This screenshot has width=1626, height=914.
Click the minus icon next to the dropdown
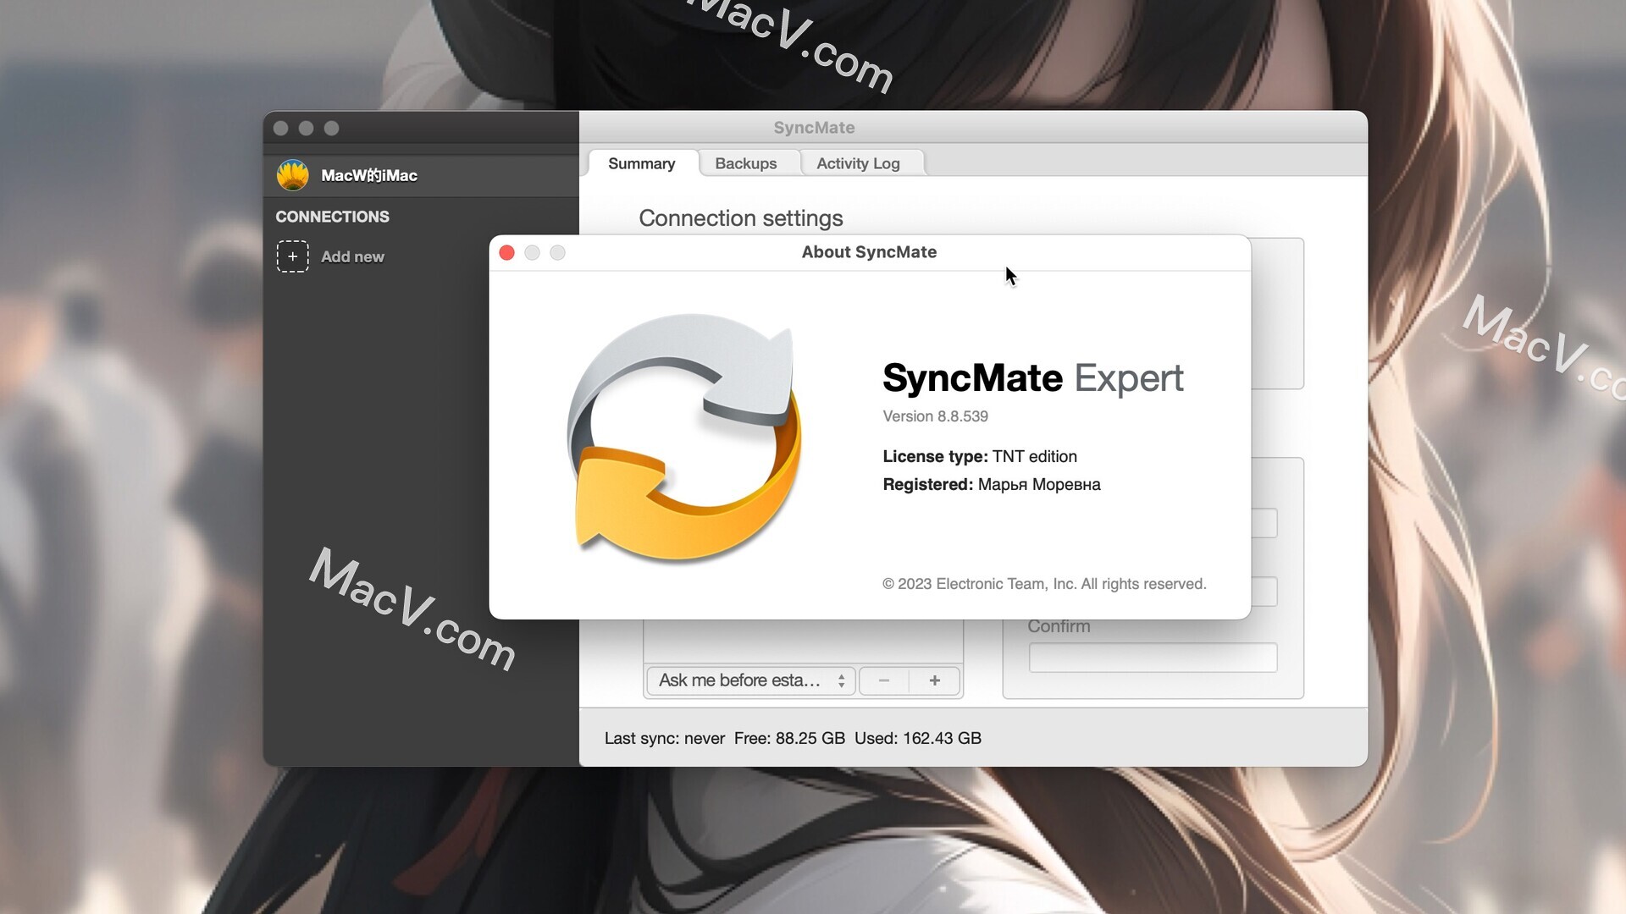coord(883,680)
